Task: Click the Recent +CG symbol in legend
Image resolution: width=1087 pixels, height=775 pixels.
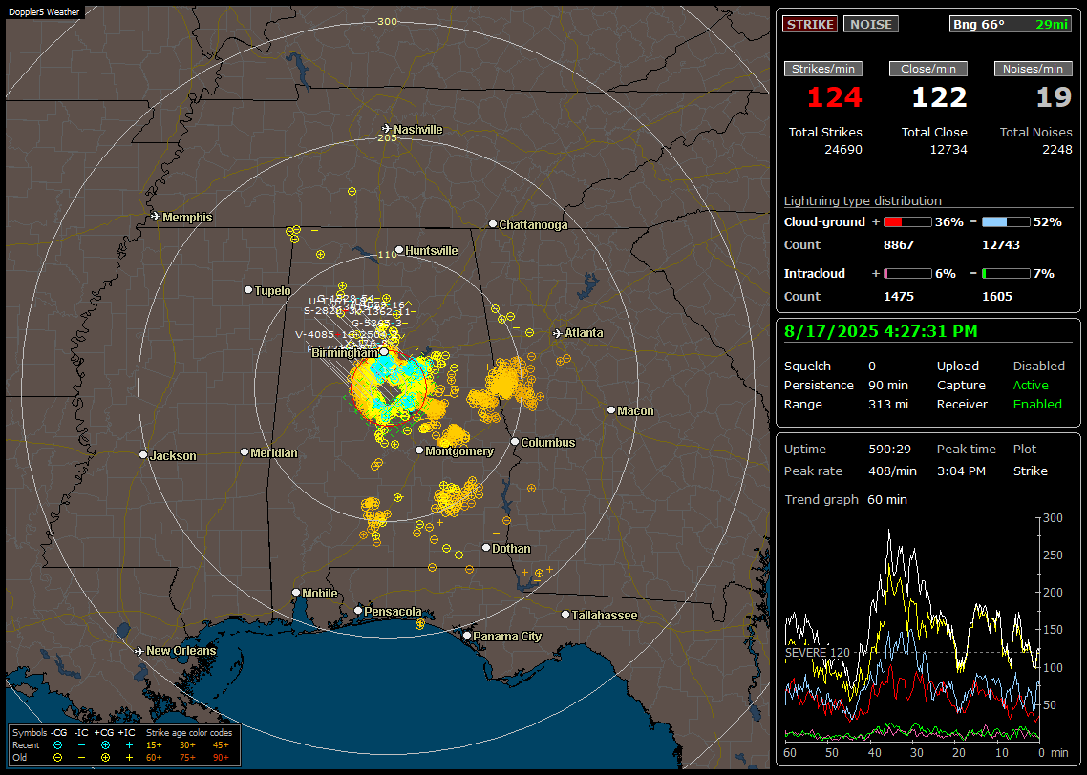Action: pyautogui.click(x=105, y=745)
